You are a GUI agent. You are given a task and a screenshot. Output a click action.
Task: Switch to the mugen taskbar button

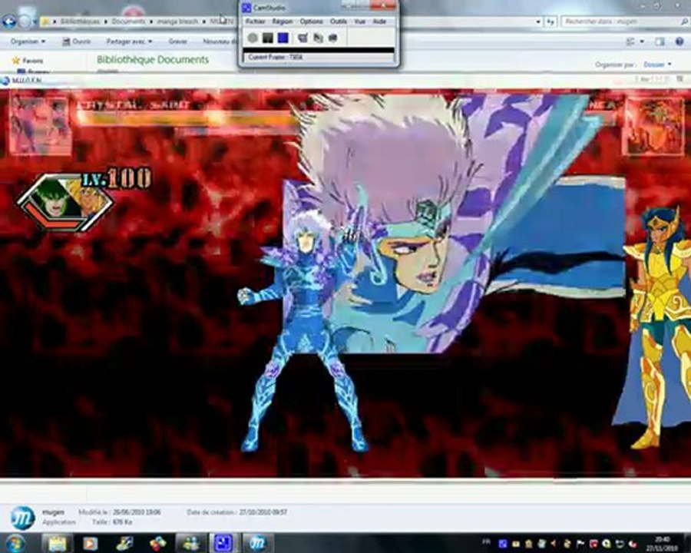pyautogui.click(x=257, y=543)
